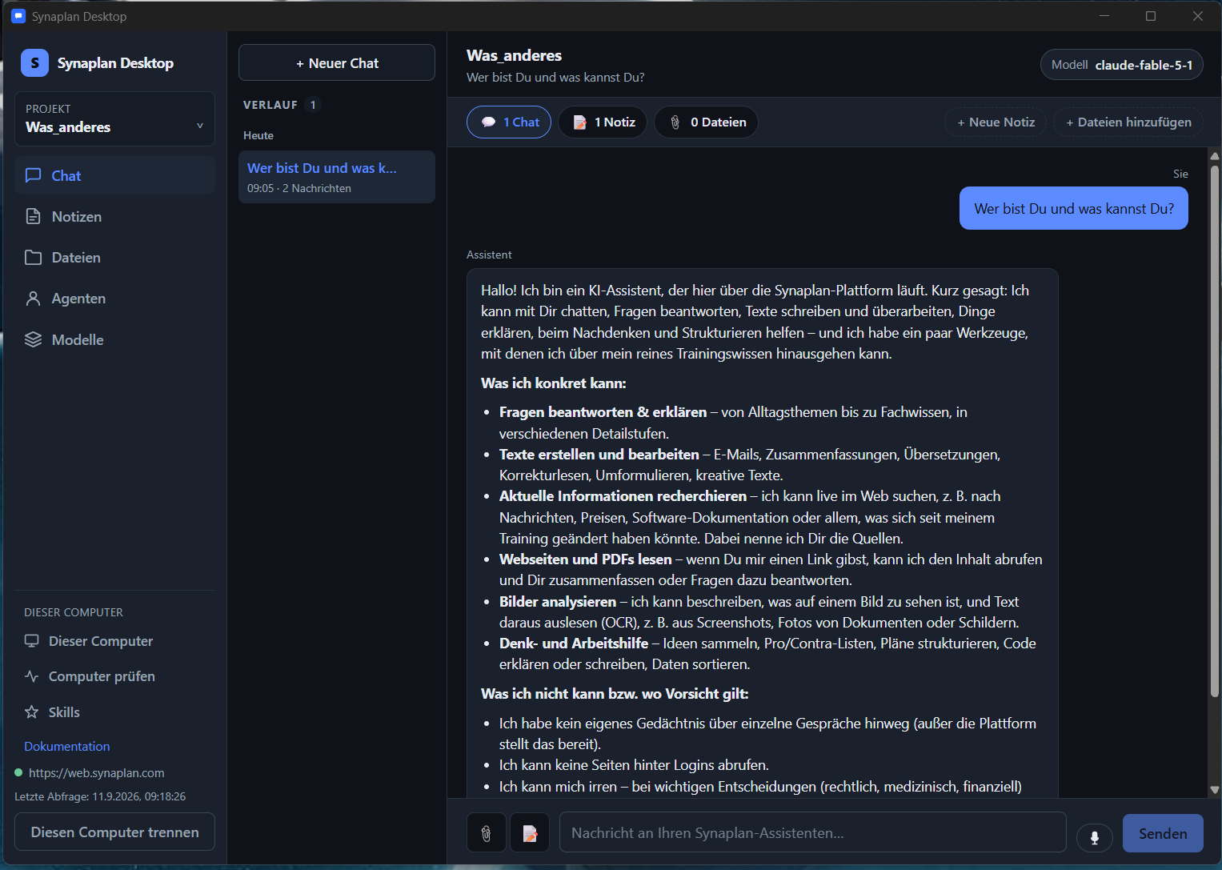The image size is (1222, 870).
Task: Open the Skills page
Action: (x=114, y=712)
